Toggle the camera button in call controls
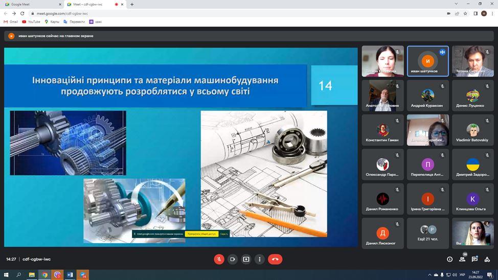 pos(233,260)
